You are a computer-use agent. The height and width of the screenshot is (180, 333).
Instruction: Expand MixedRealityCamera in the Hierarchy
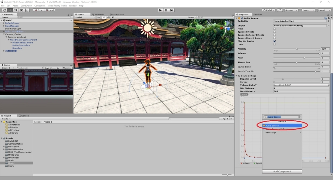[x=11, y=42]
